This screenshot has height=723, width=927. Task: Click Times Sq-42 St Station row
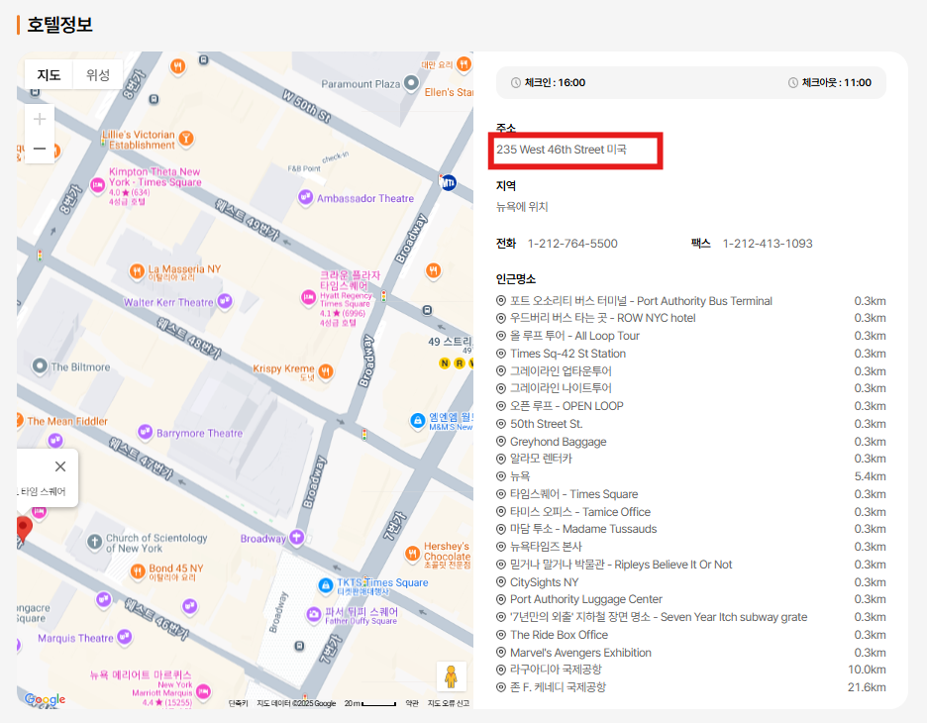pyautogui.click(x=690, y=354)
